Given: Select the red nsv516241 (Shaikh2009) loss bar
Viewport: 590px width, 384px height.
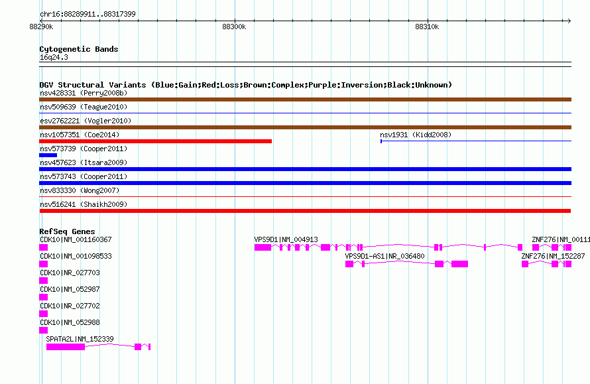Looking at the screenshot, I should point(305,211).
